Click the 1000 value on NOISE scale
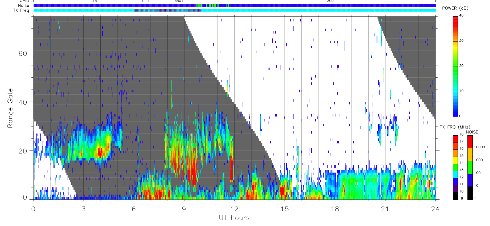This screenshot has height=226, width=490. (479, 160)
